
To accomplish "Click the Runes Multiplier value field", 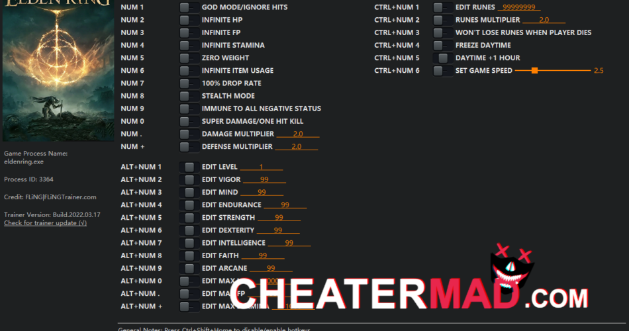I will coord(544,20).
